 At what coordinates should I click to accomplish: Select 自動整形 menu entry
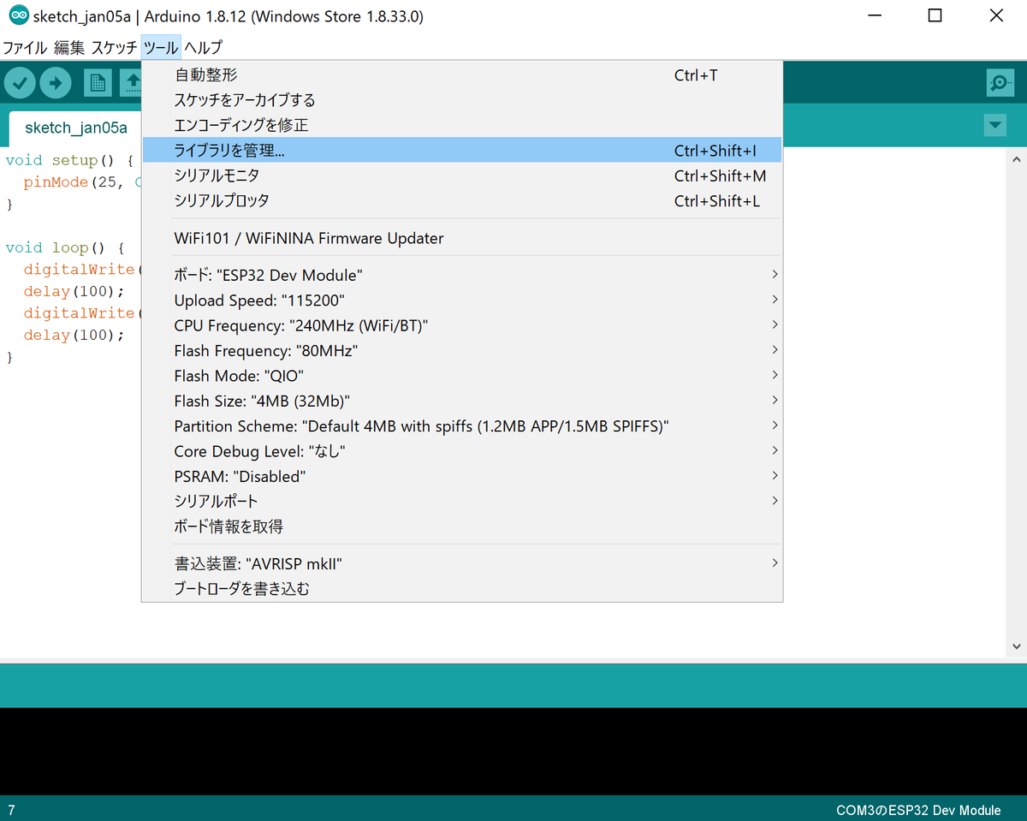(x=462, y=75)
